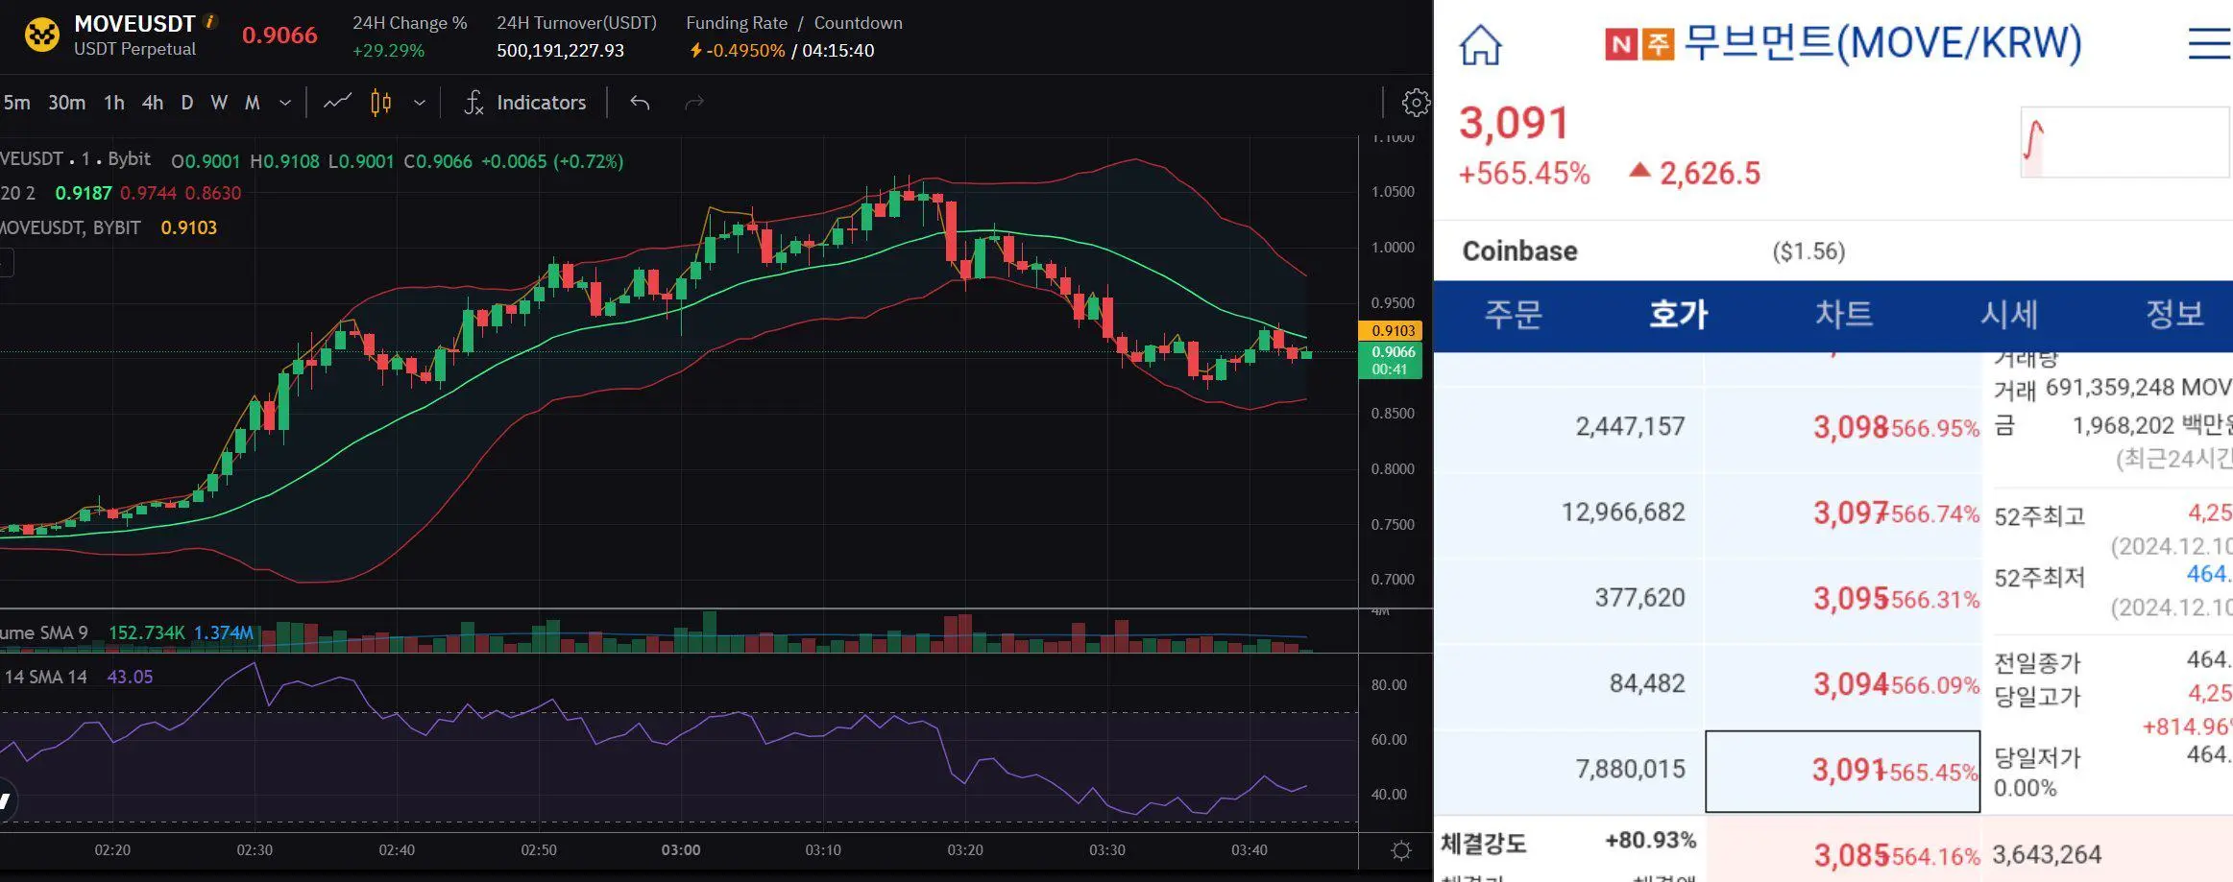Open the time axis settings icon
The width and height of the screenshot is (2233, 882).
[1401, 850]
